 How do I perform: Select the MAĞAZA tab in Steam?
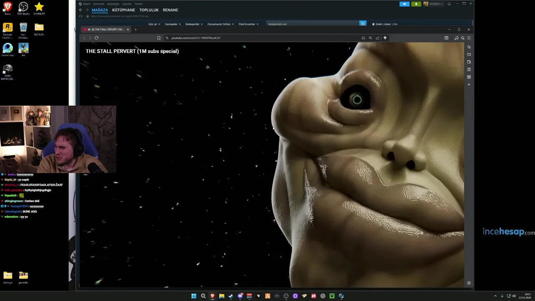tap(100, 10)
